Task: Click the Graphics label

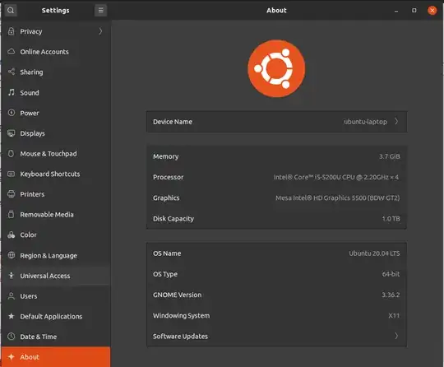Action: click(166, 197)
